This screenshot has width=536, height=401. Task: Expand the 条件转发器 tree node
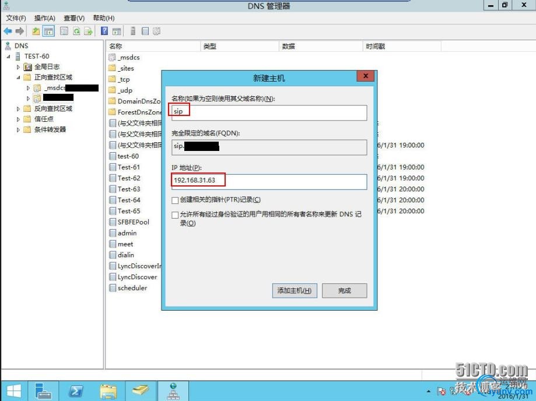18,130
